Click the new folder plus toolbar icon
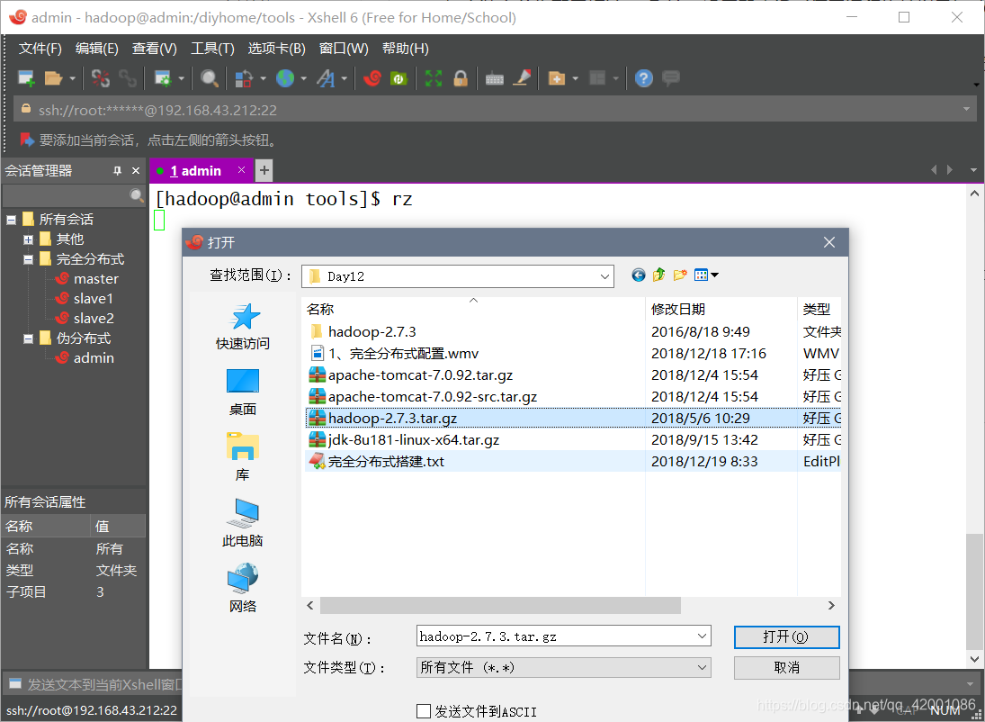This screenshot has width=985, height=722. [x=556, y=78]
